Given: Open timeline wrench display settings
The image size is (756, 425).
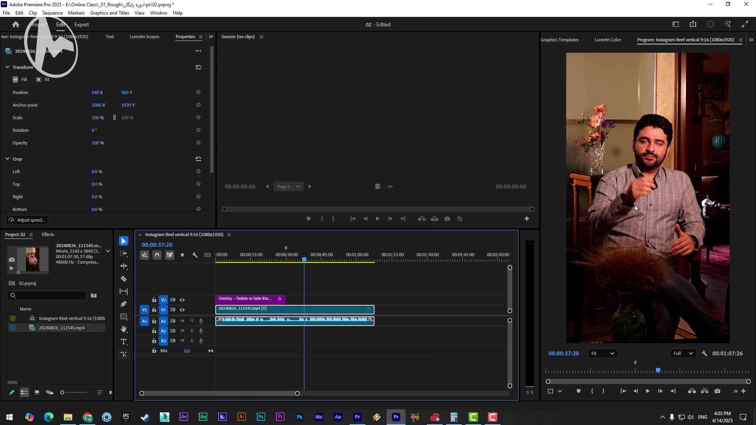Looking at the screenshot, I should (x=195, y=255).
